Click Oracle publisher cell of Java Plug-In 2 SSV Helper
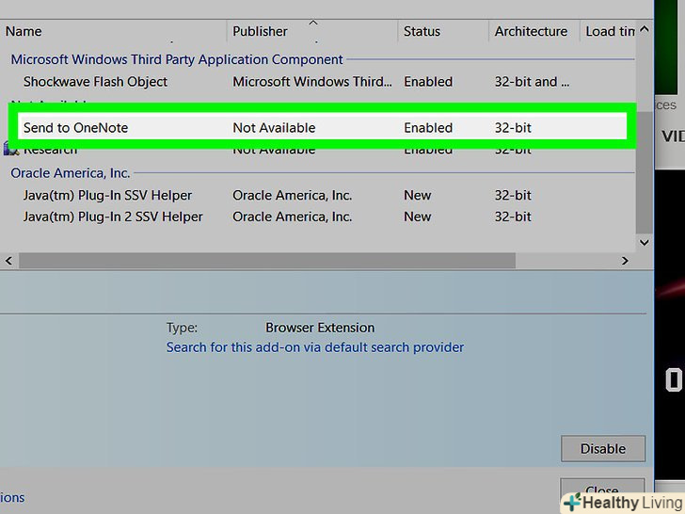Viewport: 685px width, 514px height. tap(293, 217)
